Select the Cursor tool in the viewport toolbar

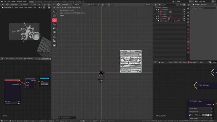coord(54,16)
